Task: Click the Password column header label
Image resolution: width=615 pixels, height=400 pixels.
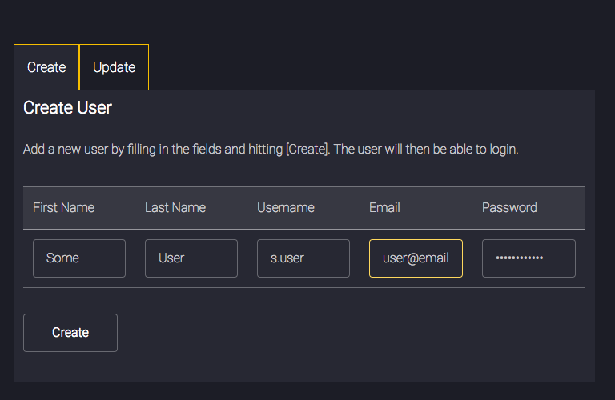Action: point(509,208)
